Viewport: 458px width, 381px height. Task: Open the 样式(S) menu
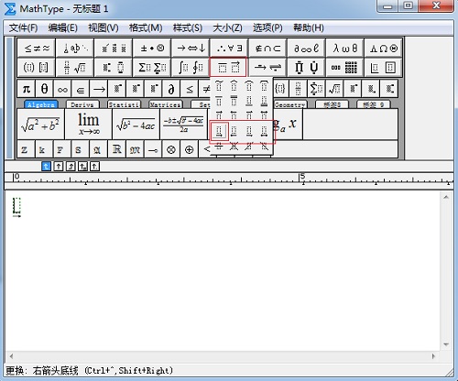tap(188, 28)
